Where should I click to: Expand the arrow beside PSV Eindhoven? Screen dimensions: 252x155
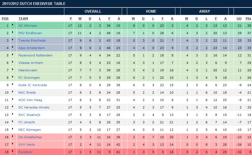[x=12, y=33]
